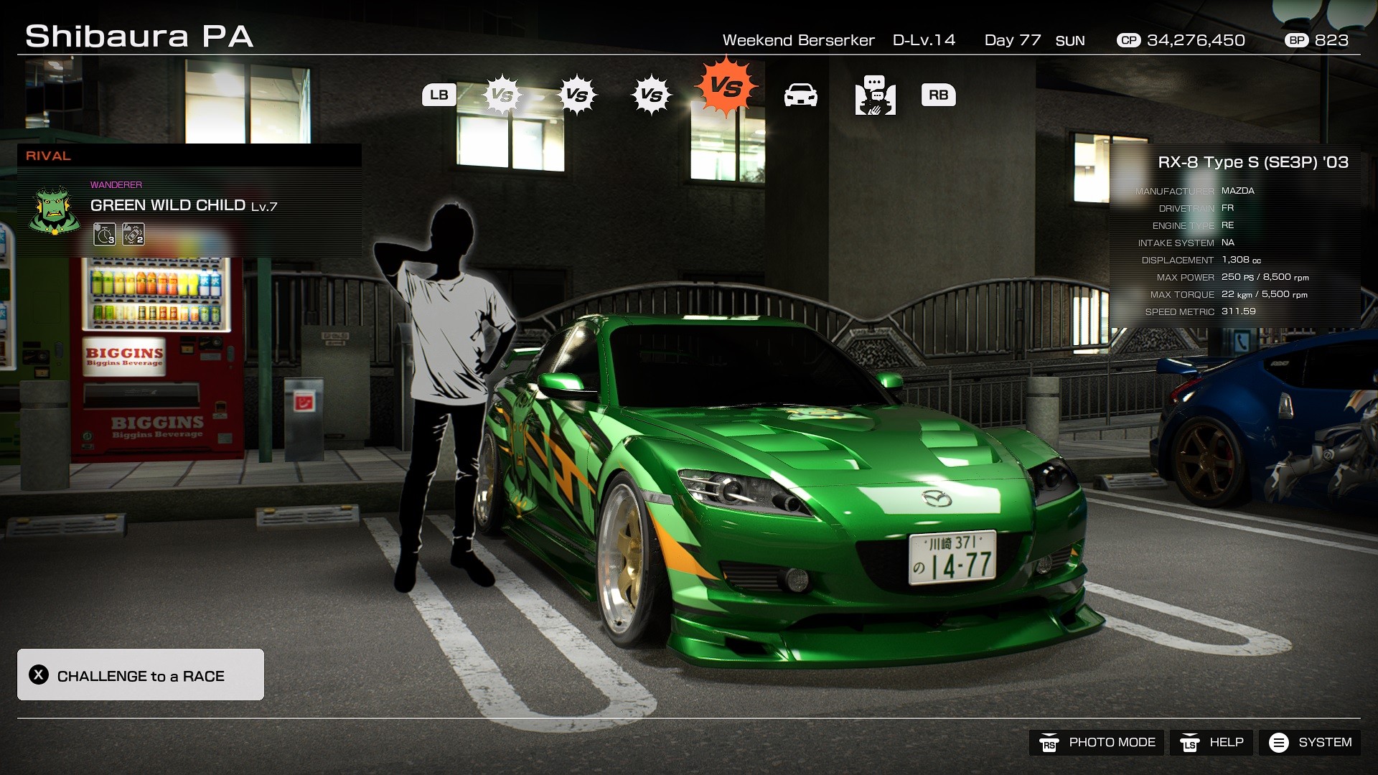
Task: Click the rival name GREEN WILD CHILD
Action: [168, 205]
